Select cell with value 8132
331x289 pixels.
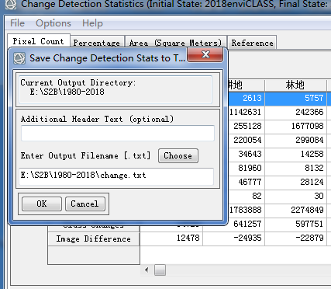pos(295,168)
